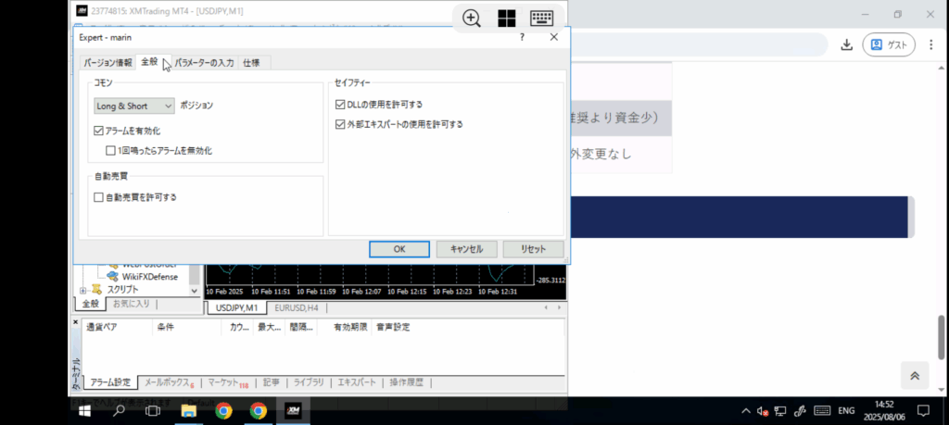
Task: Click the リセット button
Action: 533,249
